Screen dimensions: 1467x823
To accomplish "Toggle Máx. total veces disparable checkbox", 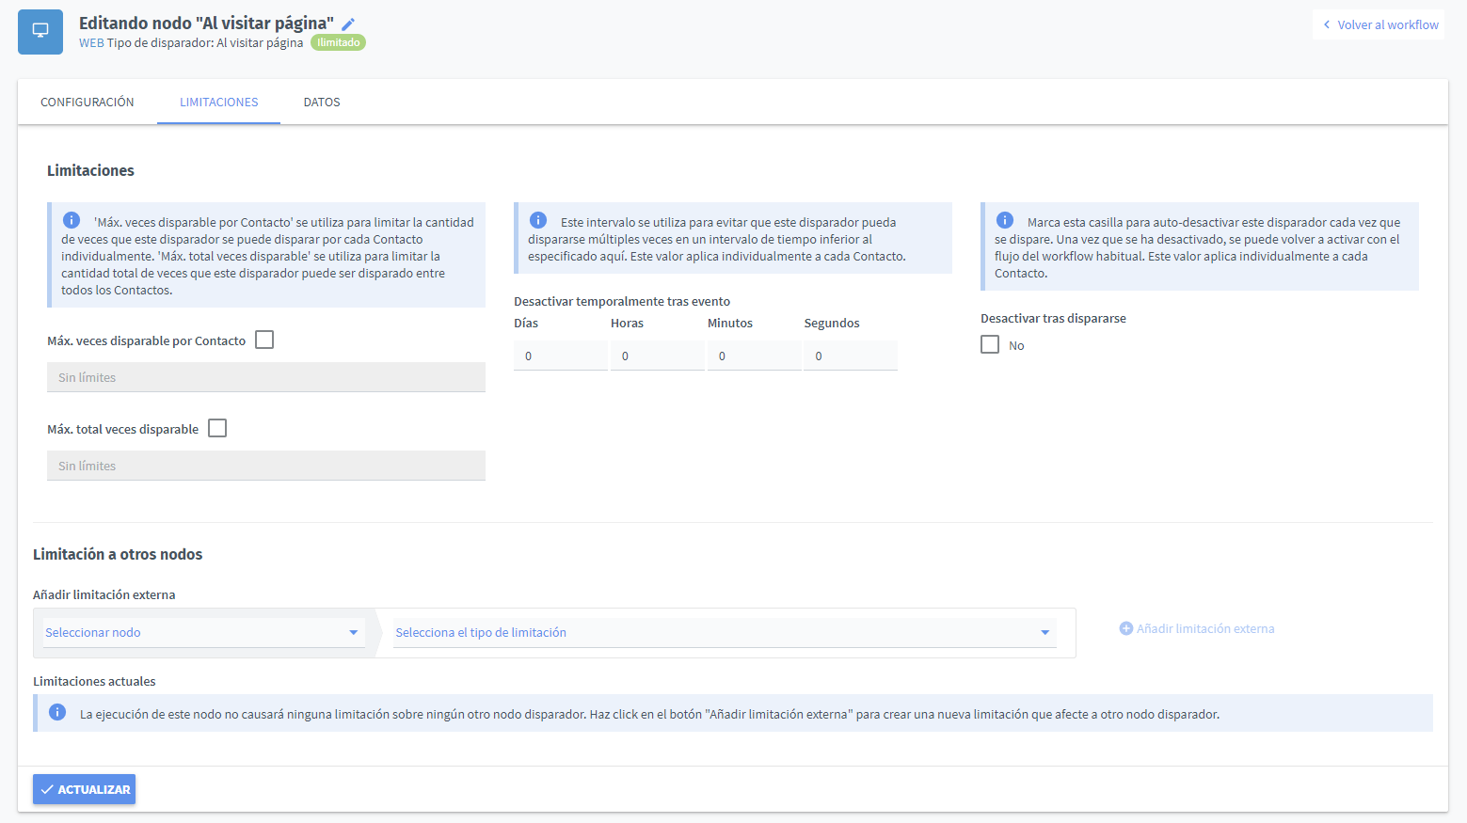I will coord(217,428).
